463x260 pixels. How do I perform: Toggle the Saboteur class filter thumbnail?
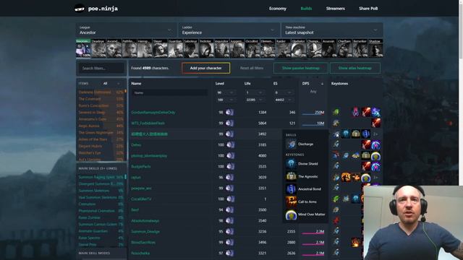(x=191, y=48)
